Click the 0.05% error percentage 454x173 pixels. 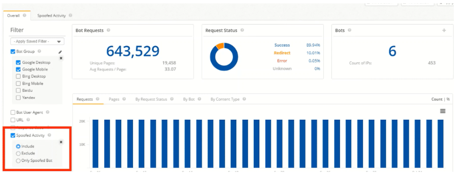(x=314, y=61)
